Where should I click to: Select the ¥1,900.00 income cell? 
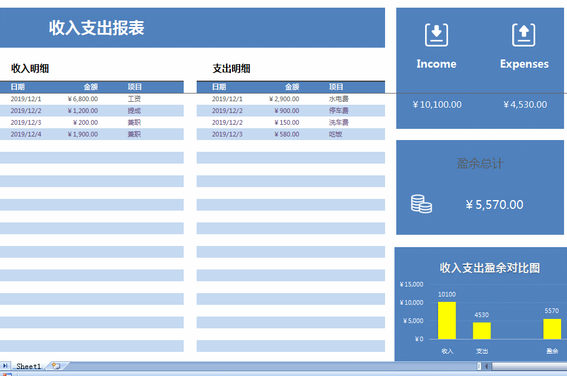tap(83, 134)
